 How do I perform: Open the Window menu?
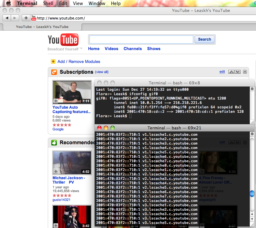pos(97,3)
